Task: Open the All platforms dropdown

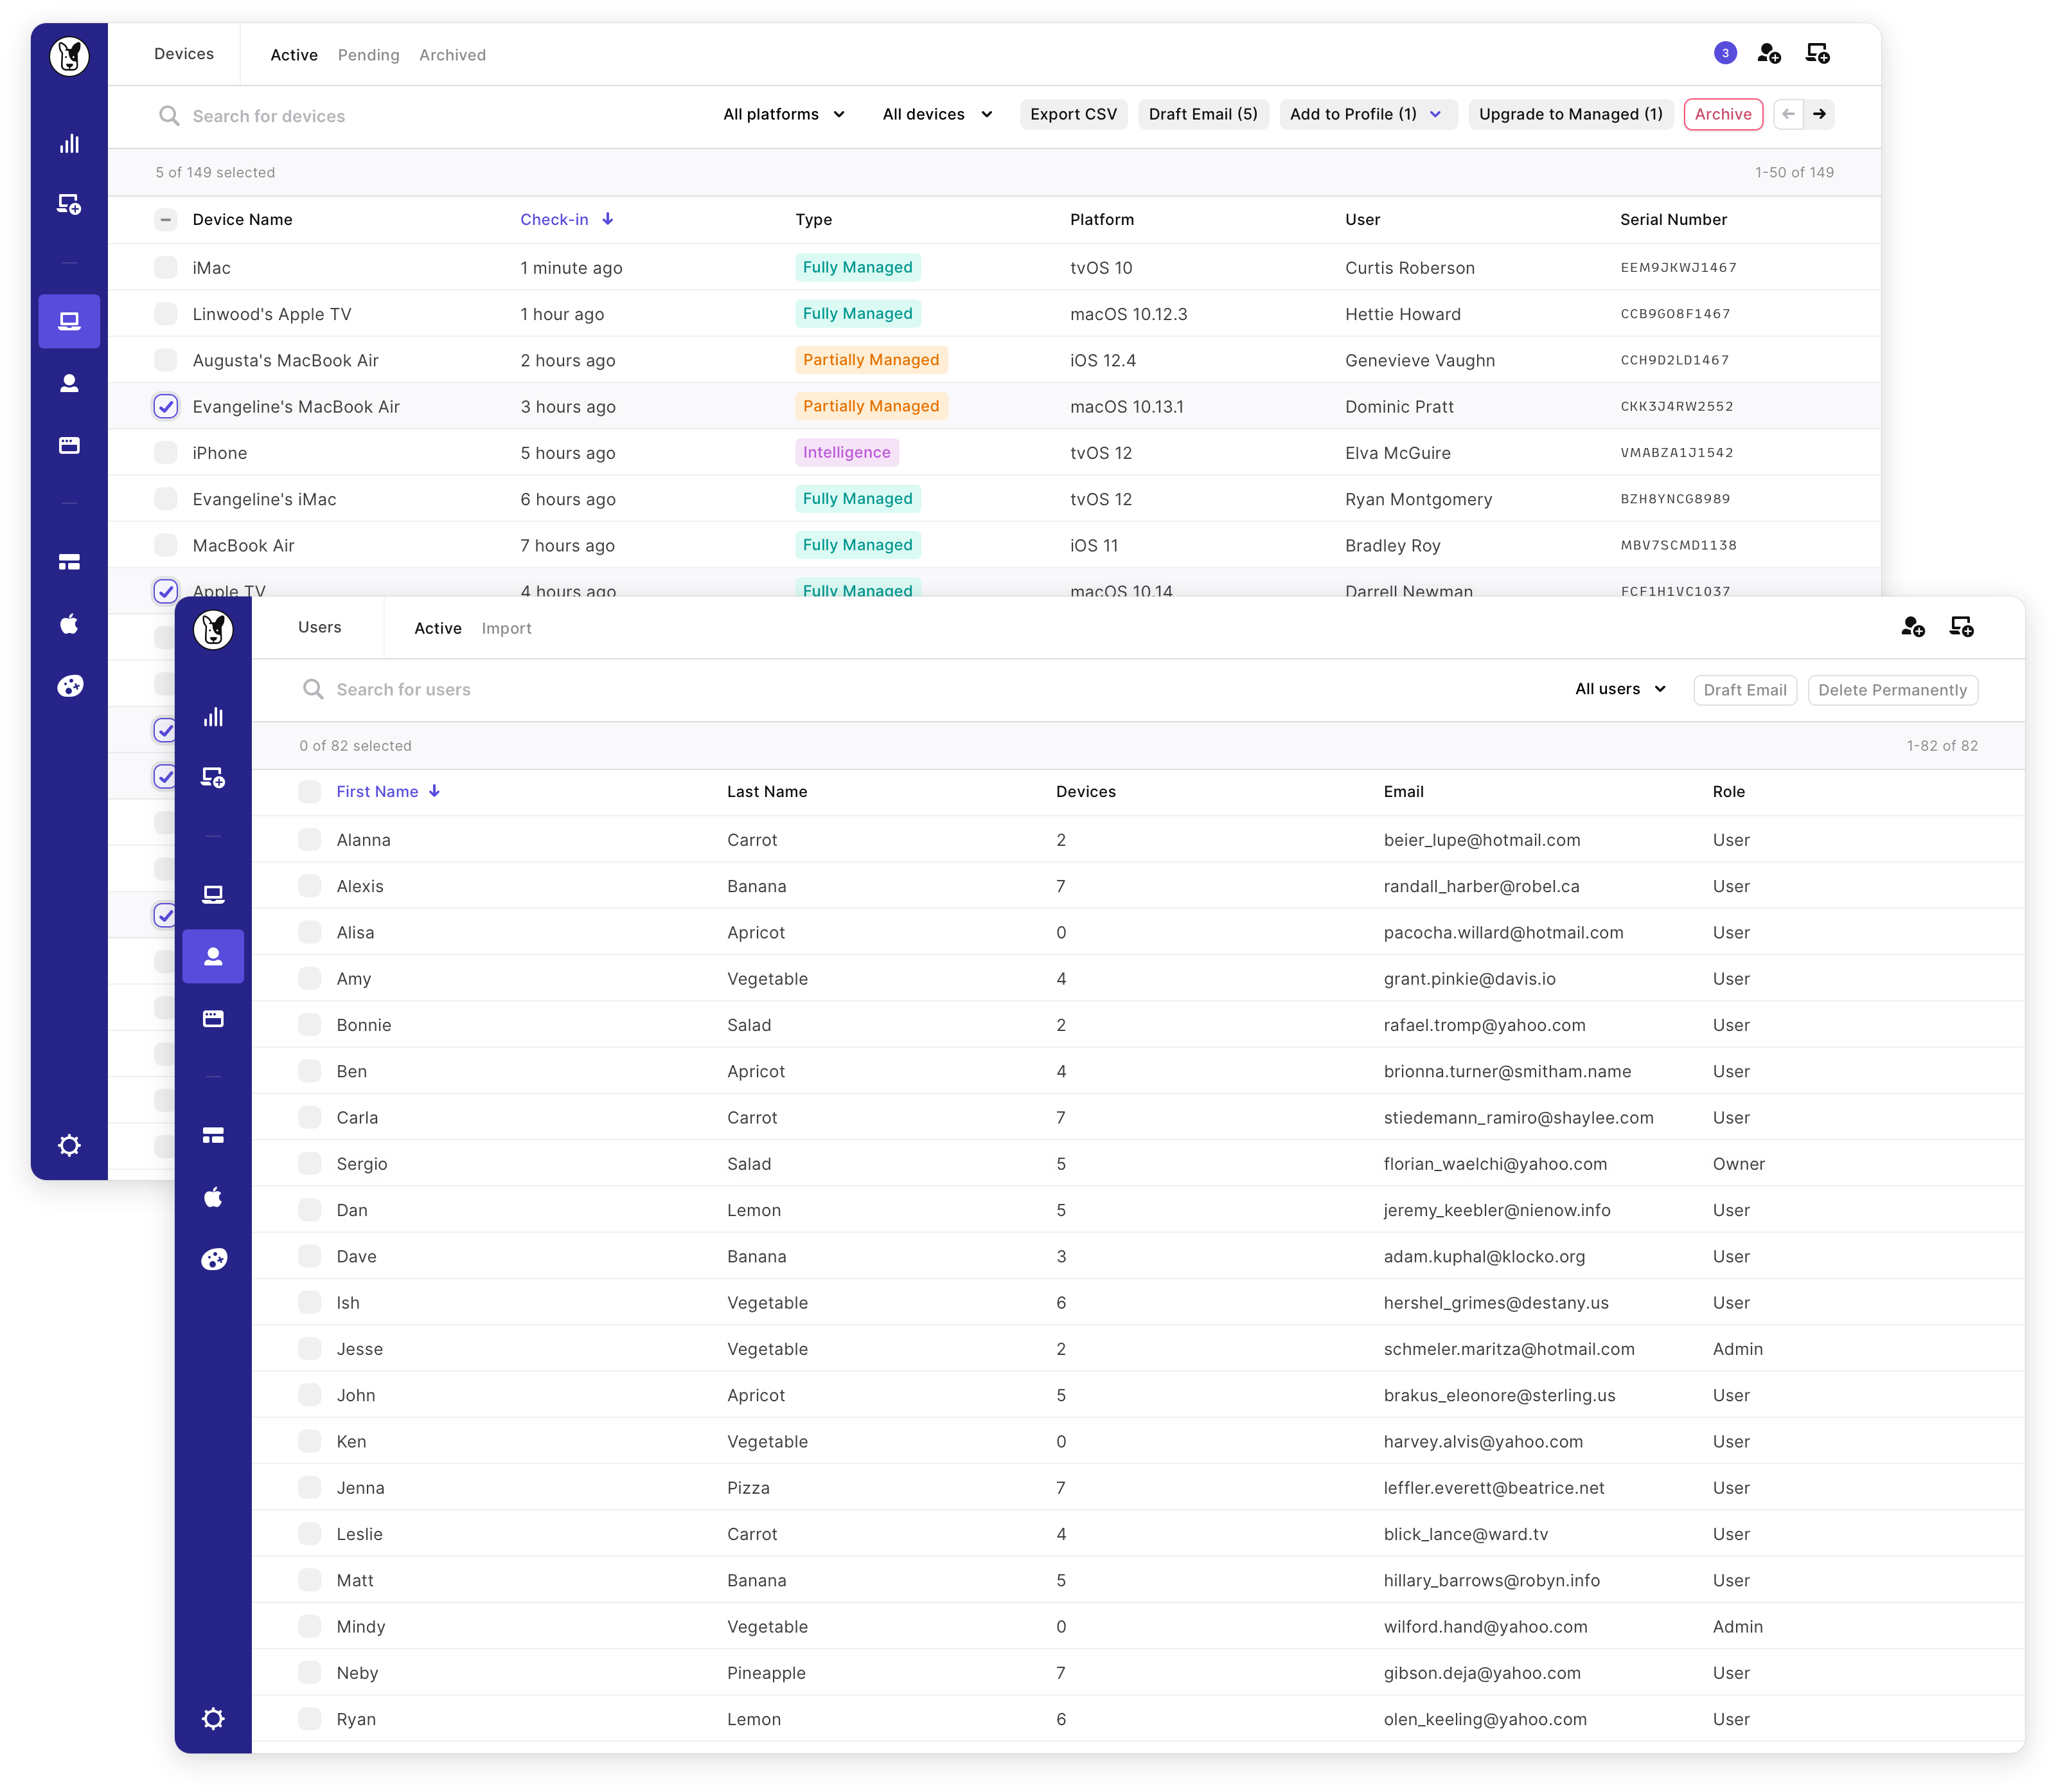Action: tap(784, 114)
